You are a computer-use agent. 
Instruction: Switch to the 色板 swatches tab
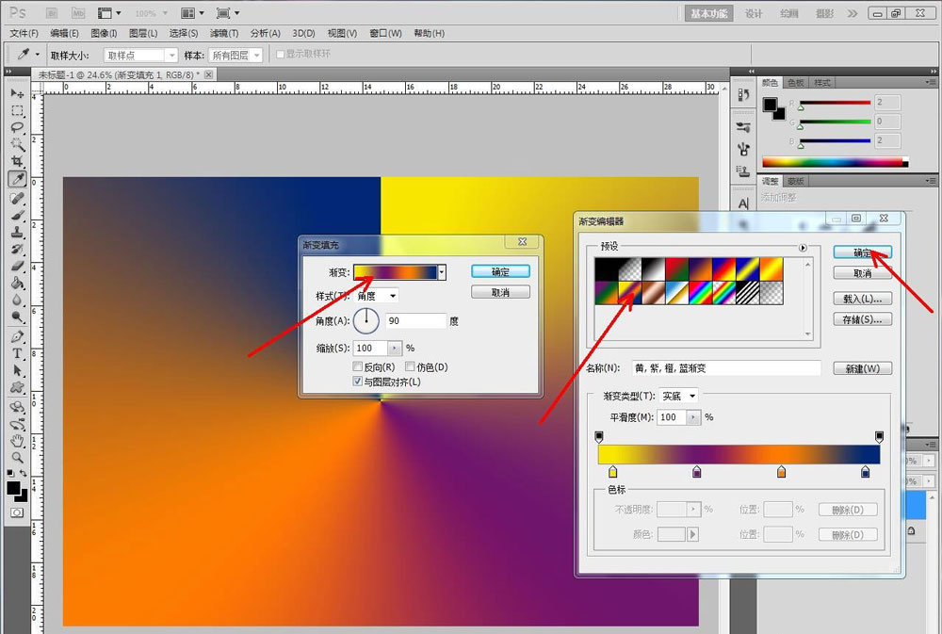795,83
